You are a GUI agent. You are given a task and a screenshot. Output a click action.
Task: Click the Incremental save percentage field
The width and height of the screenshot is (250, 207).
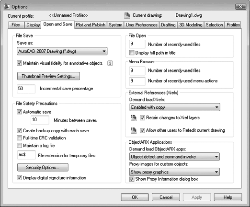pos(26,89)
